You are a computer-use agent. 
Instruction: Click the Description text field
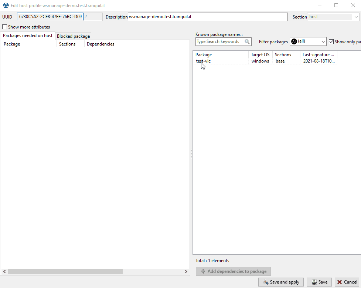[207, 17]
